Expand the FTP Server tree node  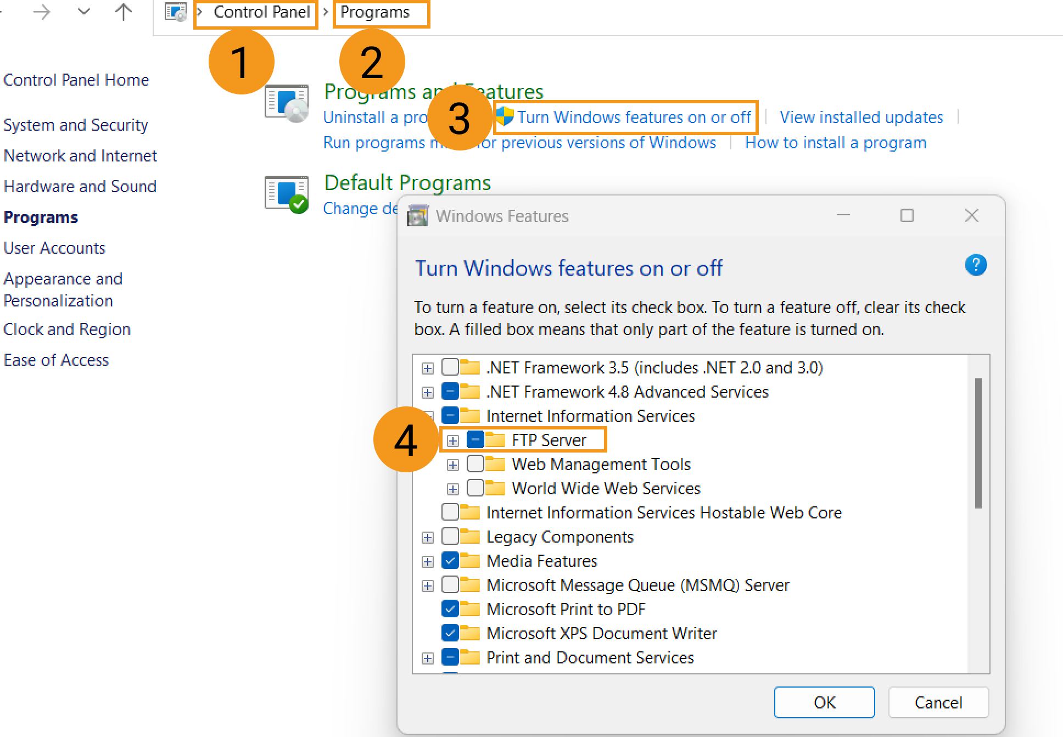tap(452, 440)
